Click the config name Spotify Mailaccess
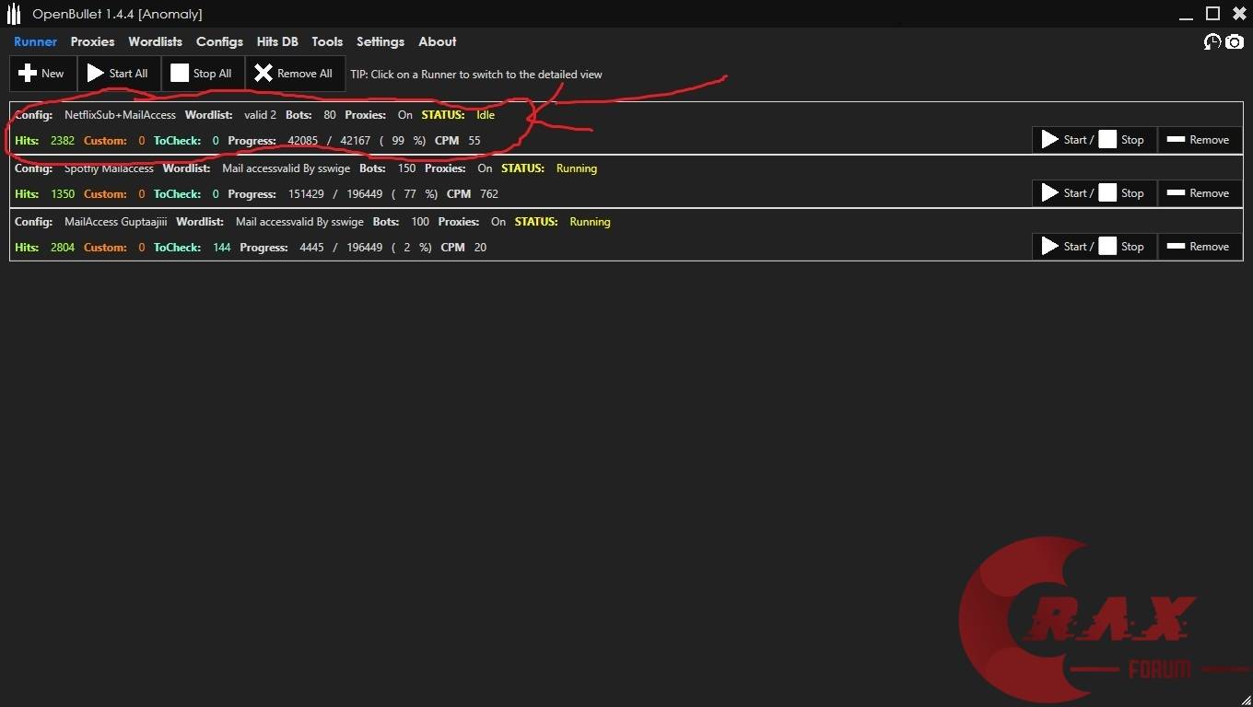1253x707 pixels. [109, 168]
